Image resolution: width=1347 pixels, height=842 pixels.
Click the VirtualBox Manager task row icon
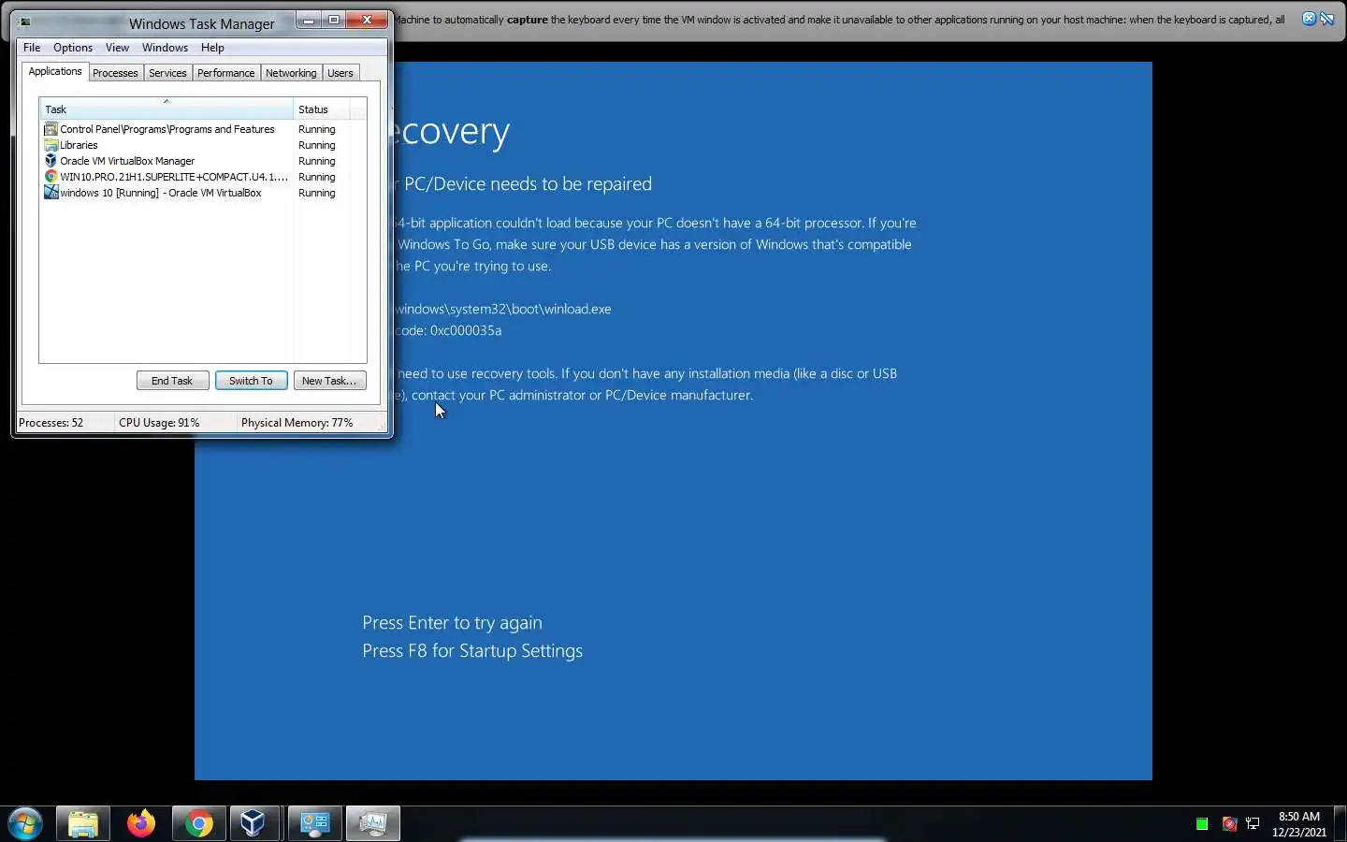pyautogui.click(x=51, y=161)
